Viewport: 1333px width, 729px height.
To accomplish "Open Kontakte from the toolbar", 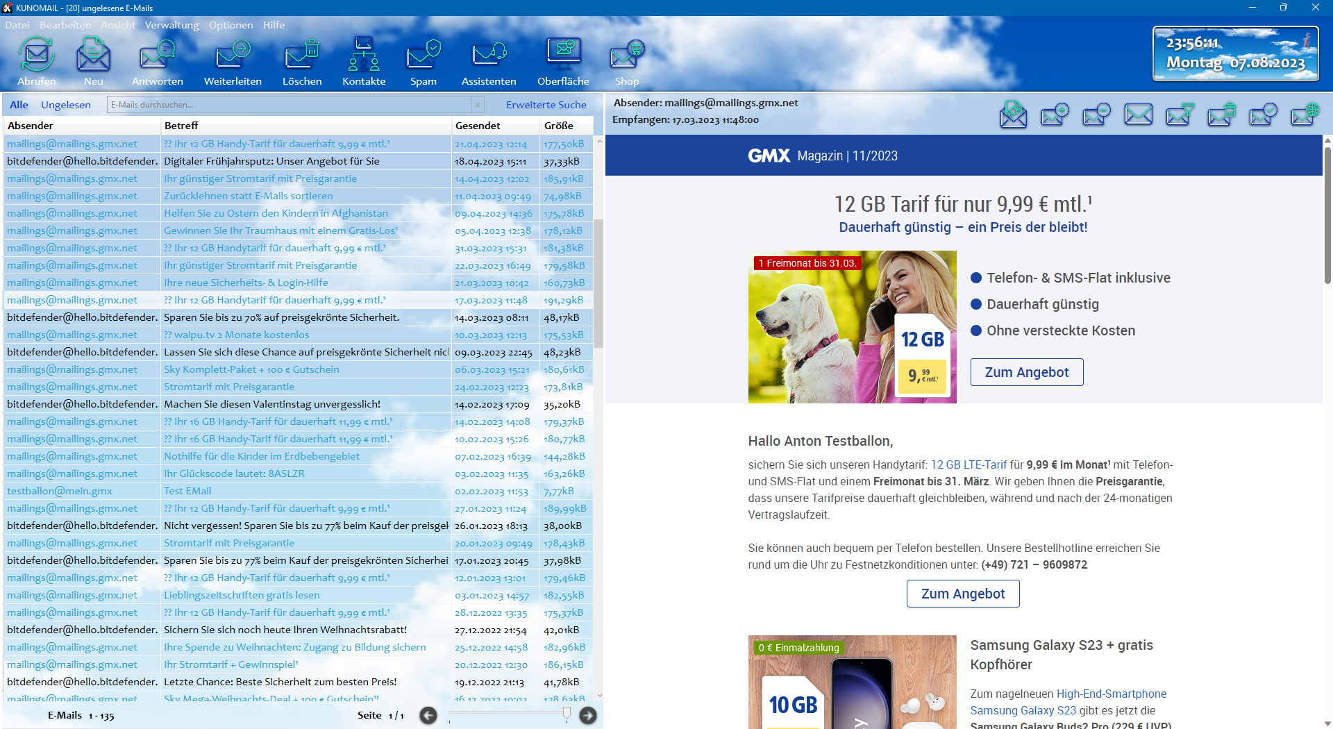I will [x=364, y=55].
